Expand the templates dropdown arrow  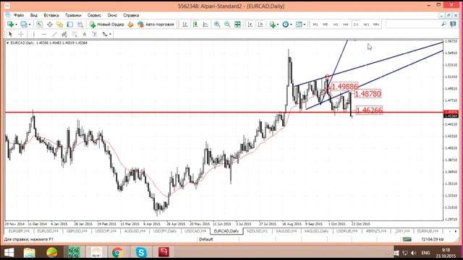coord(305,25)
